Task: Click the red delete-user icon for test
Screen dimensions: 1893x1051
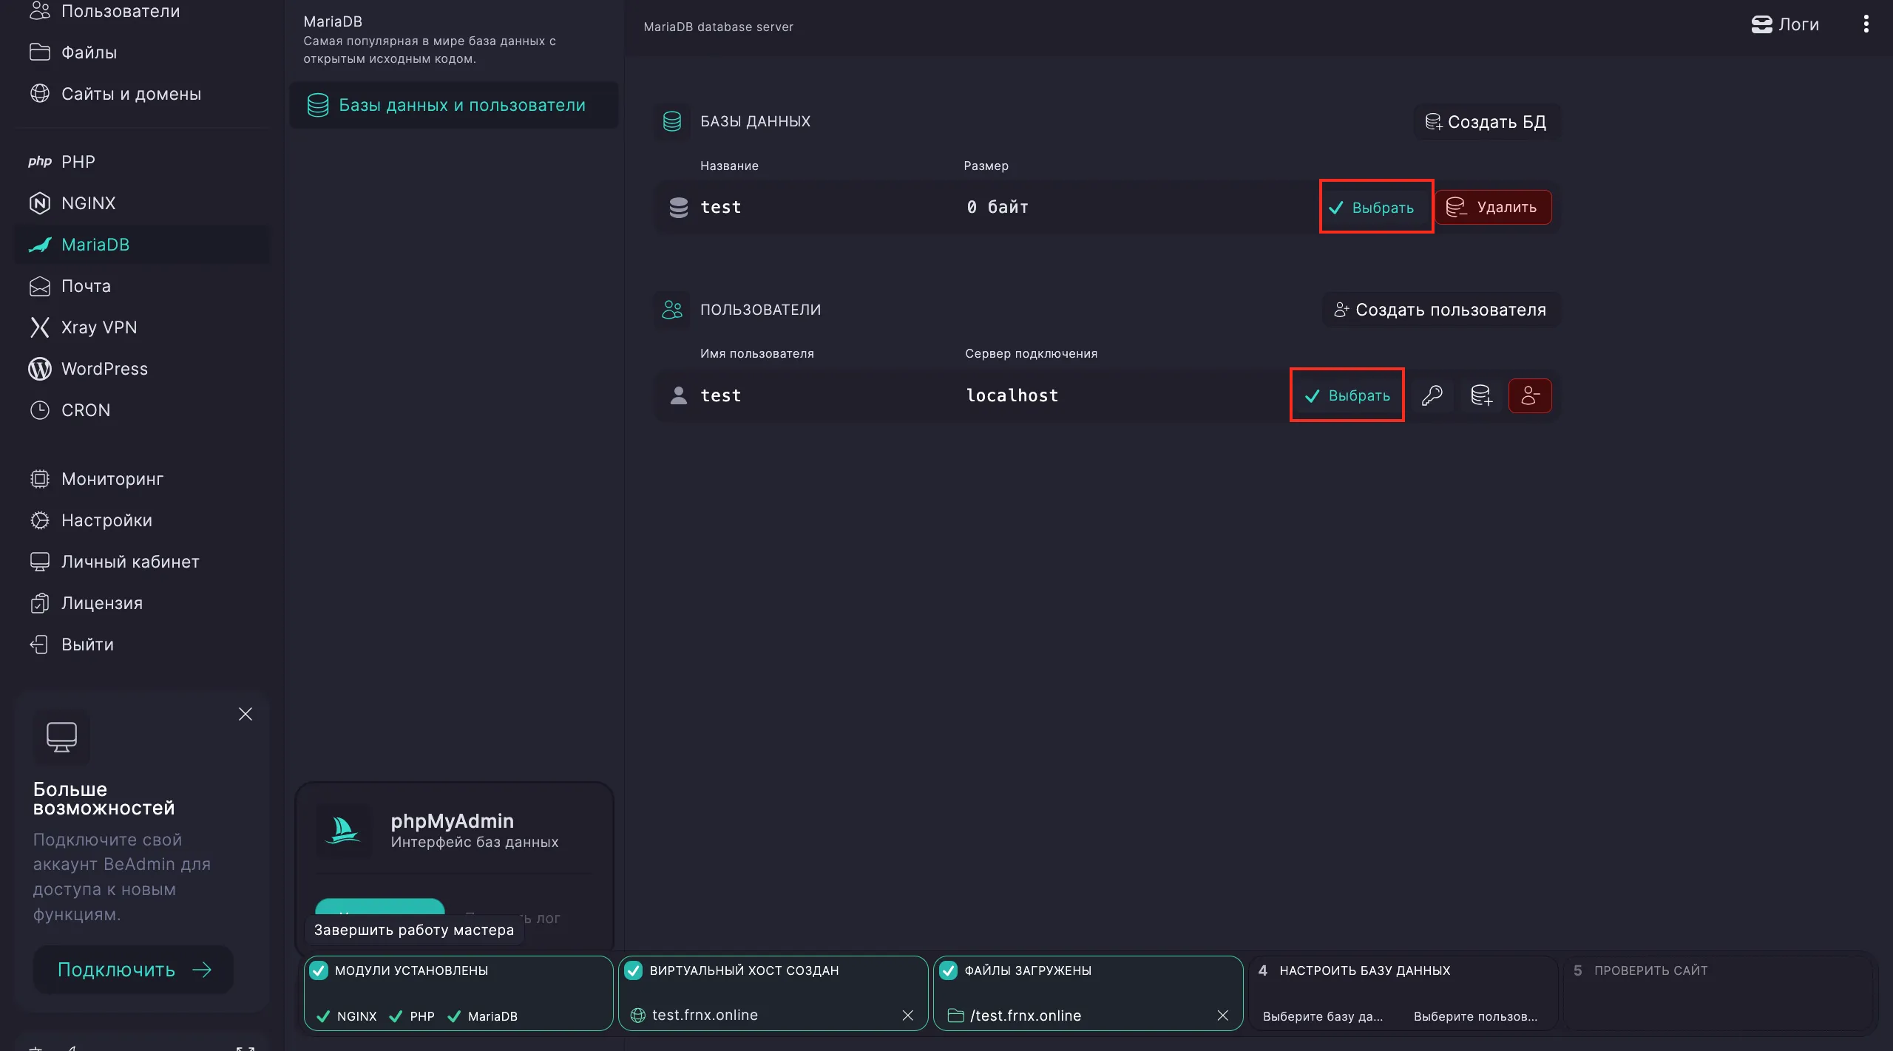Action: [x=1530, y=395]
